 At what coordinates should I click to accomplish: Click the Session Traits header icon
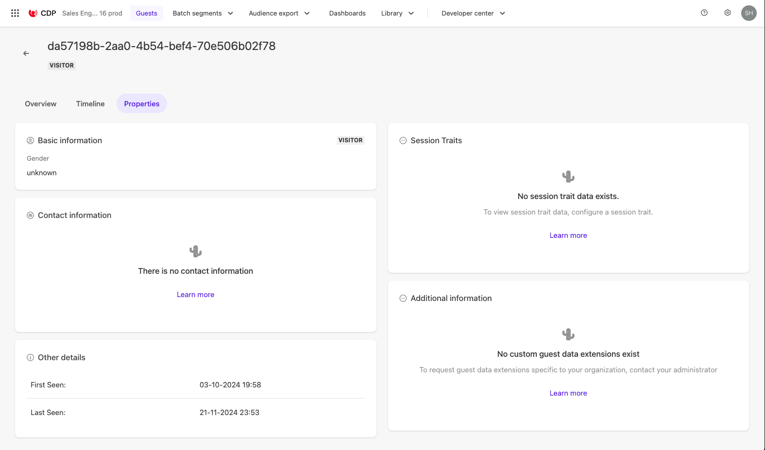[x=403, y=141]
